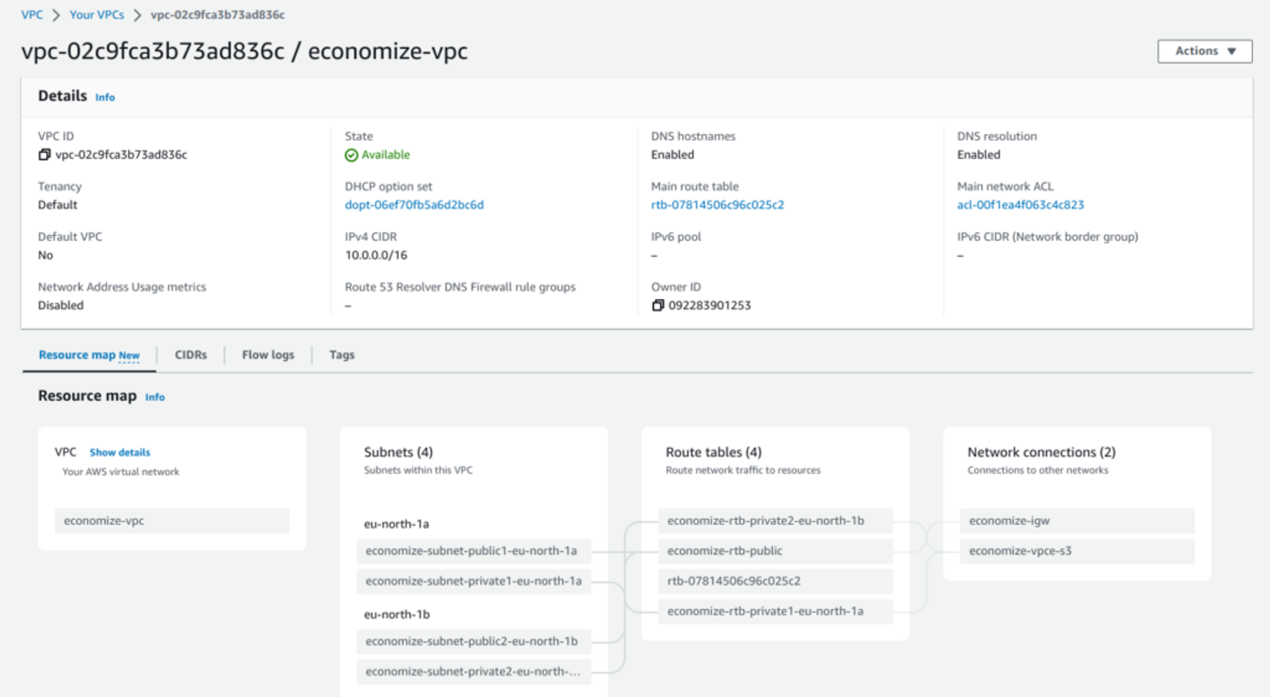Open the main route table rtb-07814506c96c025c2

coord(718,204)
